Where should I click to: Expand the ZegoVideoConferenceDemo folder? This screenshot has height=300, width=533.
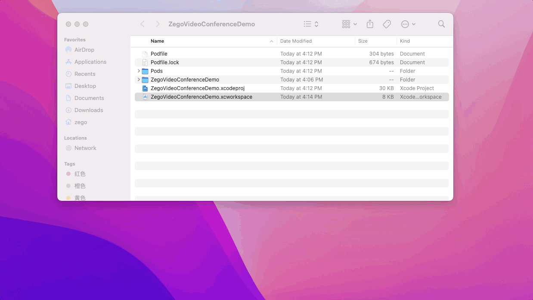click(x=139, y=79)
